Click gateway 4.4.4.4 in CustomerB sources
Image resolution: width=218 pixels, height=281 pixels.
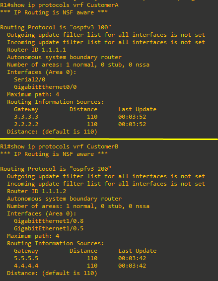[26, 266]
